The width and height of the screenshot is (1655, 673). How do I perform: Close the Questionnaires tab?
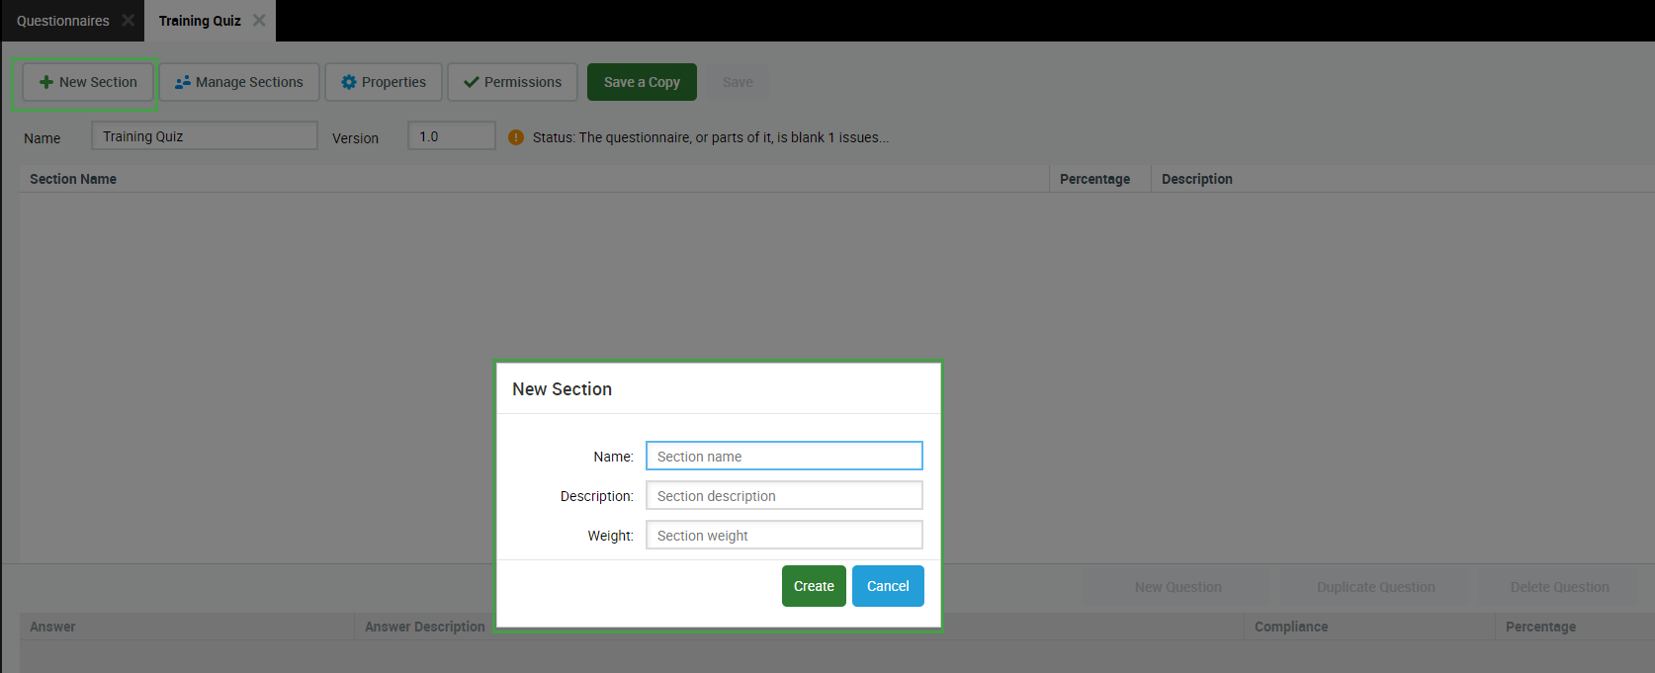coord(128,21)
